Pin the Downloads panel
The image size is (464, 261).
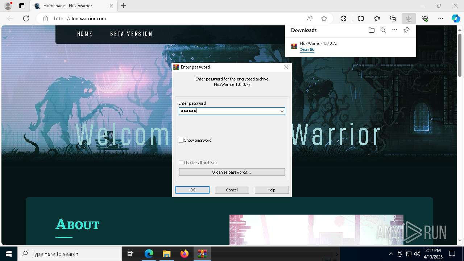click(406, 30)
